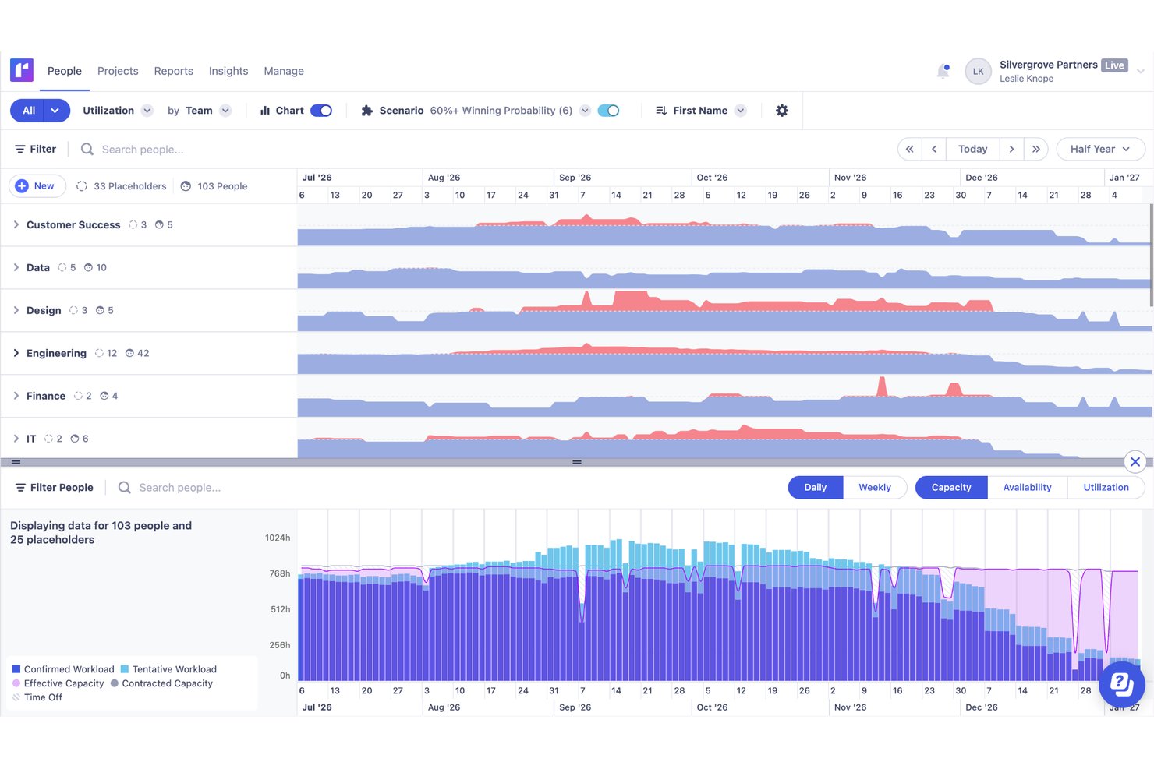Image resolution: width=1154 pixels, height=769 pixels.
Task: Go to Reports tab
Action: 174,71
